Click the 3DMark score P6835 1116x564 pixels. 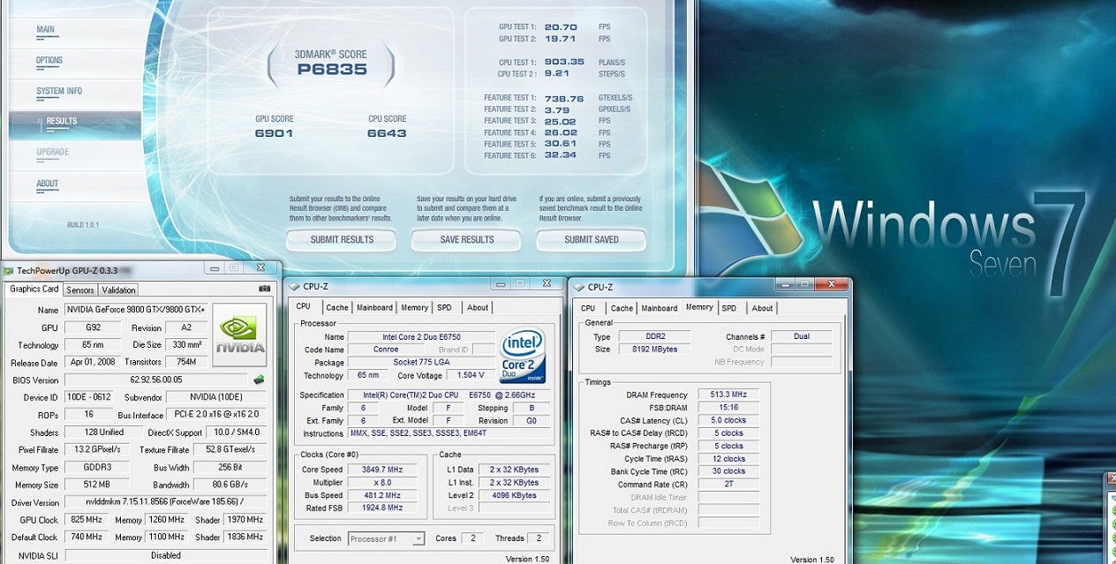331,70
